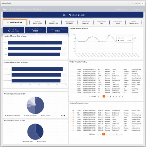Click the chart icon in the Anomaly Details banner
Screen dimensions: 146x147
(64, 15)
